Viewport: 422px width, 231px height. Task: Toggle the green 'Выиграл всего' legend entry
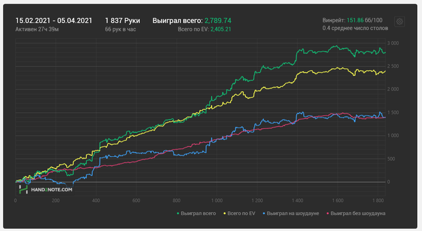(x=196, y=214)
